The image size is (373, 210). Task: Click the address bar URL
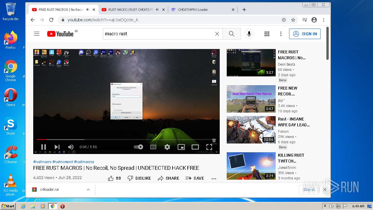[x=103, y=20]
